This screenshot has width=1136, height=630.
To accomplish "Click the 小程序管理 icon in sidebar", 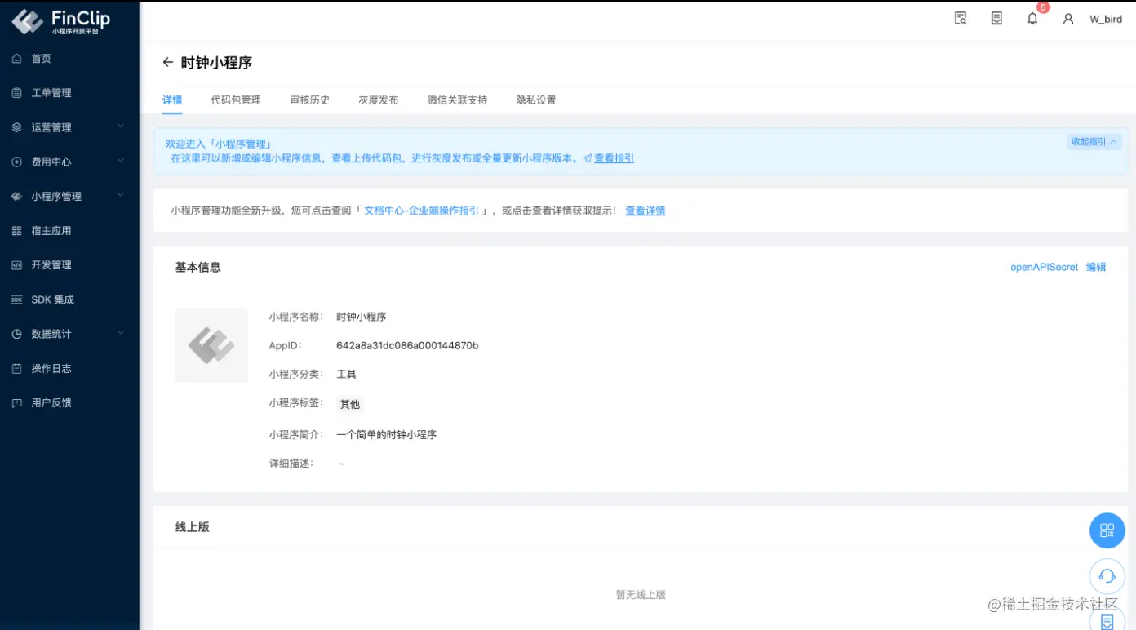I will [x=17, y=197].
